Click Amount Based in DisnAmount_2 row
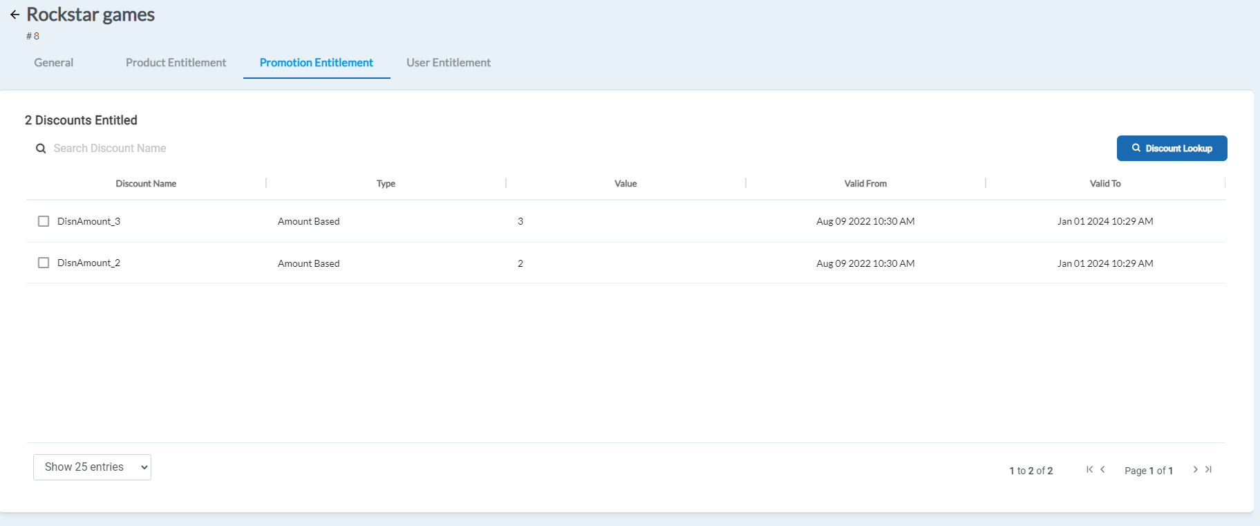Image resolution: width=1260 pixels, height=526 pixels. 309,263
